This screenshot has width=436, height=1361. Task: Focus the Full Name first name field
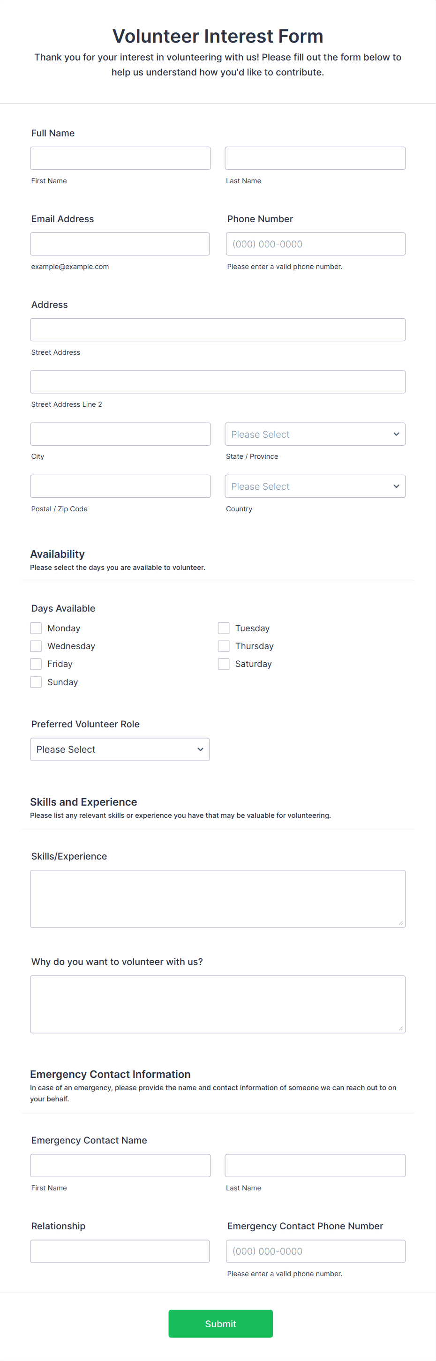(x=120, y=158)
